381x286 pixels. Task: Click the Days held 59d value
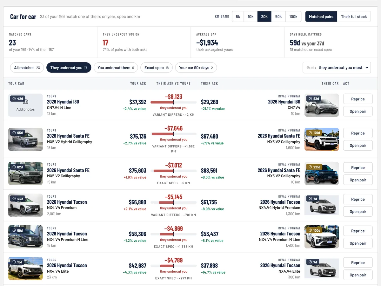point(295,43)
